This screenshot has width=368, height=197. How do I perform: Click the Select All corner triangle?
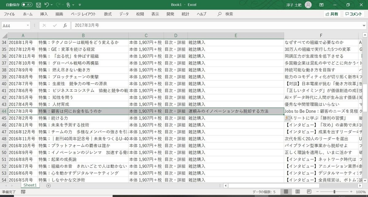point(4,35)
